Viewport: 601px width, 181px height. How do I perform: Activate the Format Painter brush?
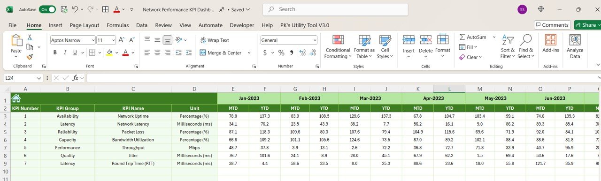[30, 57]
